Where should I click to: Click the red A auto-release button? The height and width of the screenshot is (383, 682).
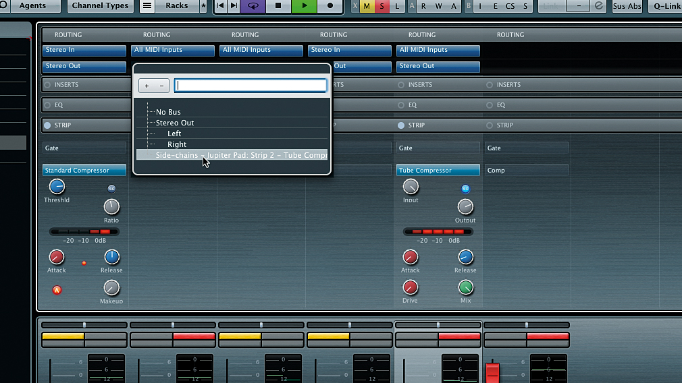[57, 290]
